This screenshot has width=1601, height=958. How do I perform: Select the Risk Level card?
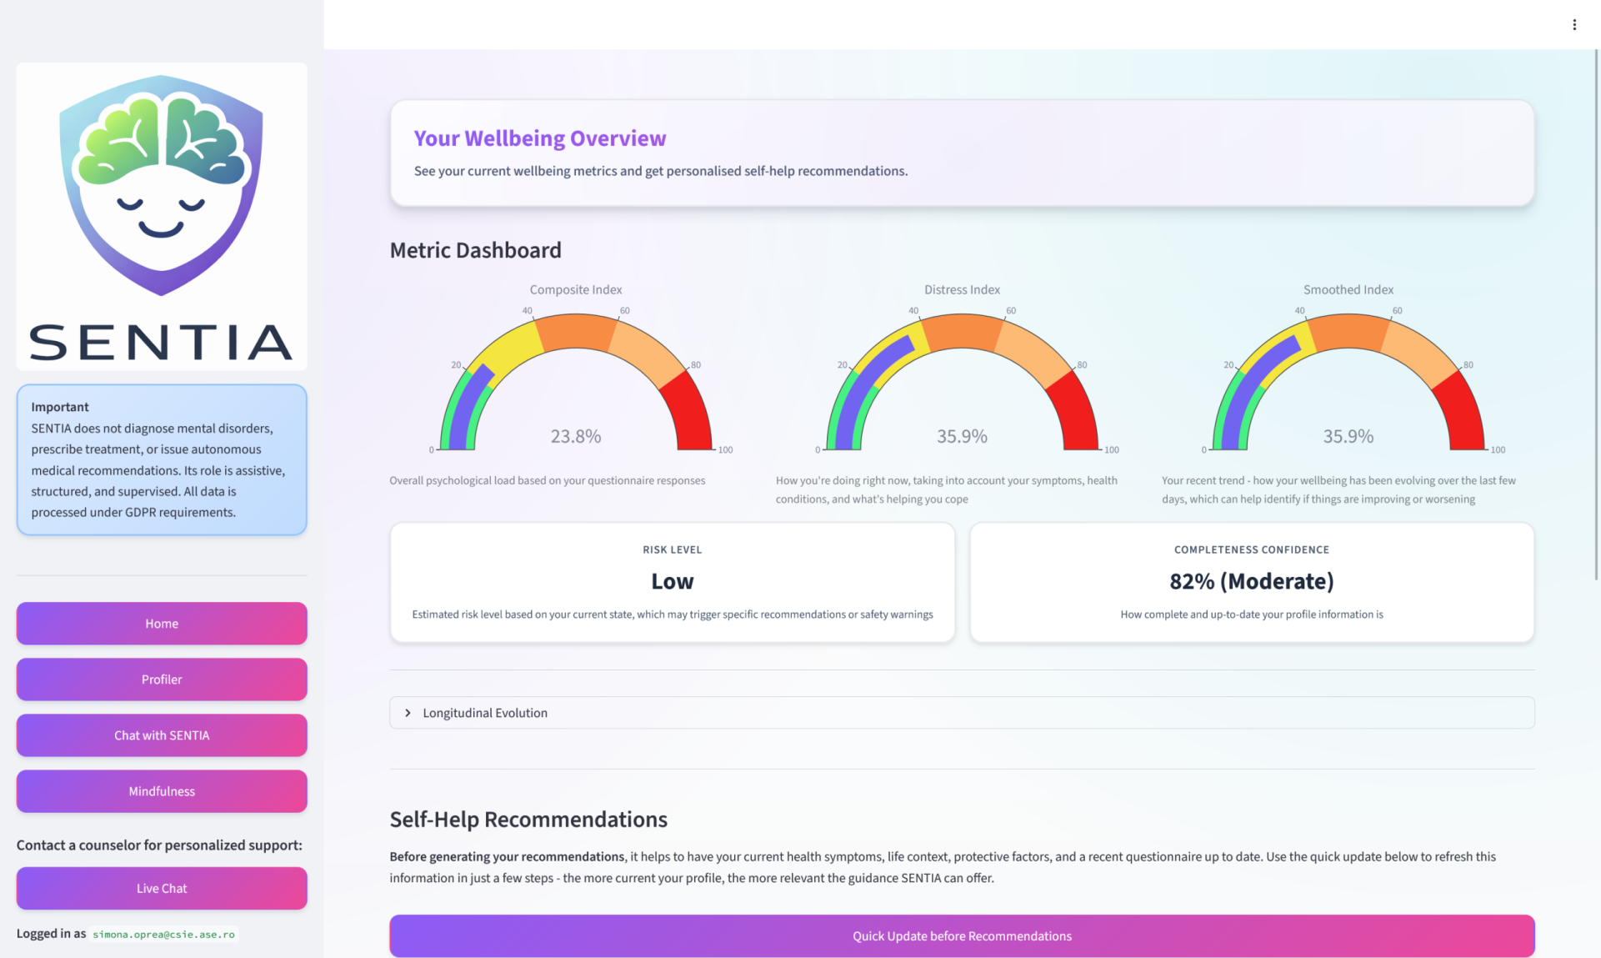(673, 583)
